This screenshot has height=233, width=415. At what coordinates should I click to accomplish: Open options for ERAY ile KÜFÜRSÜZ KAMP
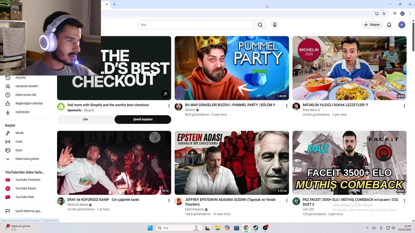click(x=169, y=201)
